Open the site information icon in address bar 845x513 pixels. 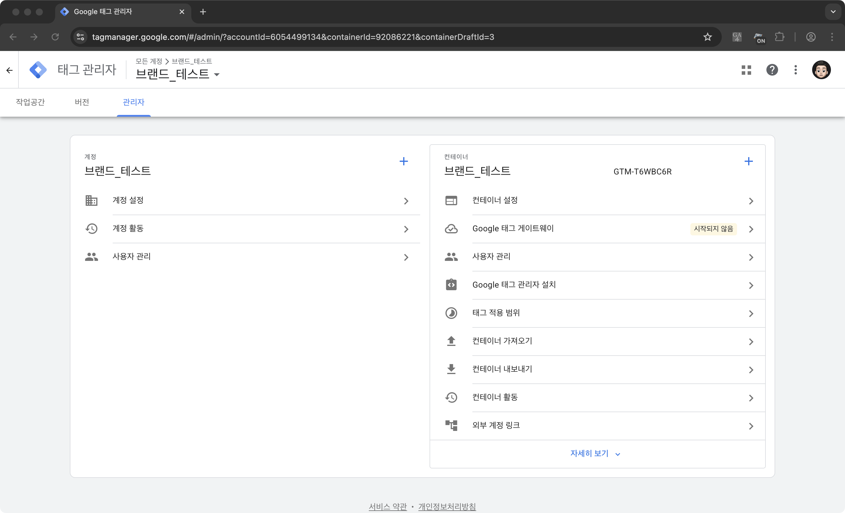81,37
